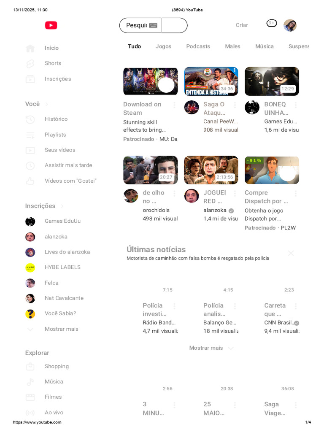Click the YouTube logo icon

(51, 25)
